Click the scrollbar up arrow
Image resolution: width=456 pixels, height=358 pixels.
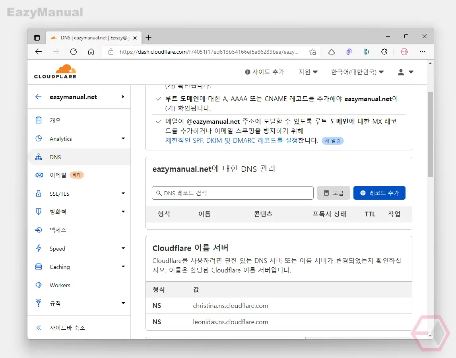click(x=430, y=63)
